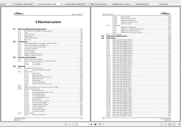Open the page number dropdown arrow
This screenshot has width=181, height=127.
(88, 124)
